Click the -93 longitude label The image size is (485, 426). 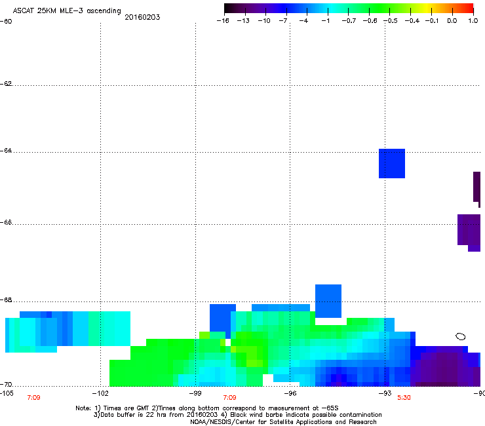385,393
